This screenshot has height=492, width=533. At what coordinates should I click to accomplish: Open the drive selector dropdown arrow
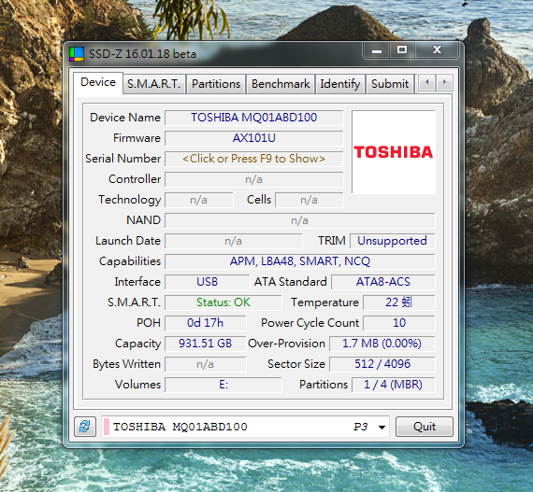pos(382,427)
